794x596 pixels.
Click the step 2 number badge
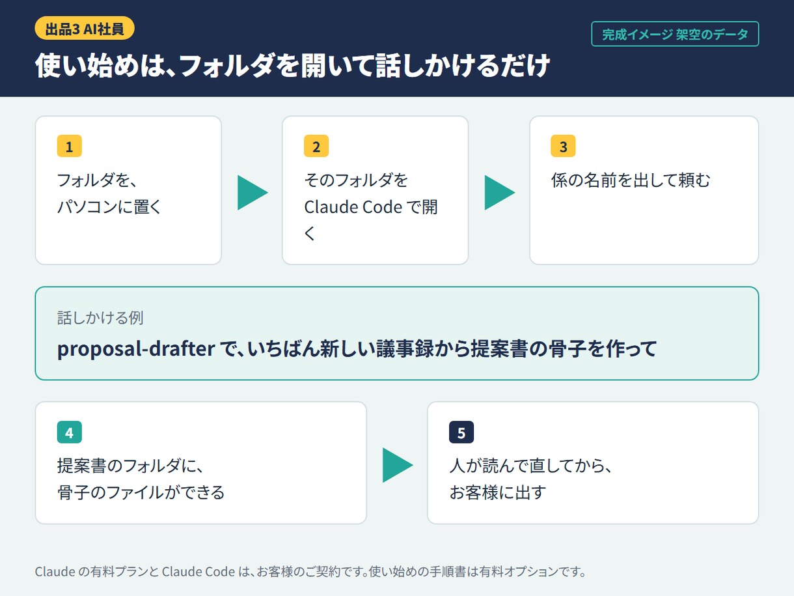(316, 147)
